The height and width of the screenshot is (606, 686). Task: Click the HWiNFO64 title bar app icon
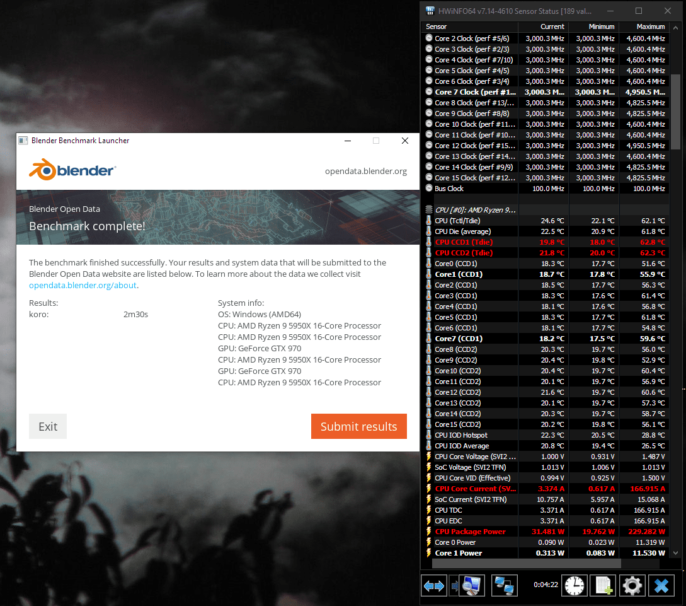click(x=430, y=11)
